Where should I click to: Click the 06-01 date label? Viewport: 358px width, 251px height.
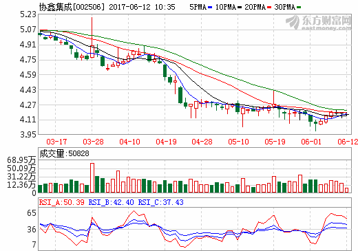pyautogui.click(x=311, y=142)
